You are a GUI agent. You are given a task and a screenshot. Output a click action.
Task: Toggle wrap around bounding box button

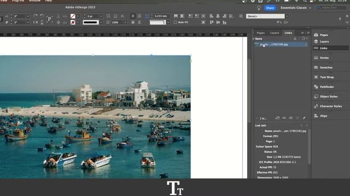139,16
